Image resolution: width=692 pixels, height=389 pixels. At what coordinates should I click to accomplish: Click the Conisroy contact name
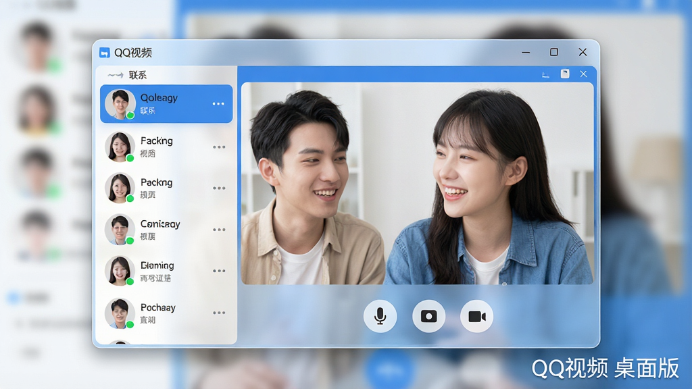pos(160,224)
